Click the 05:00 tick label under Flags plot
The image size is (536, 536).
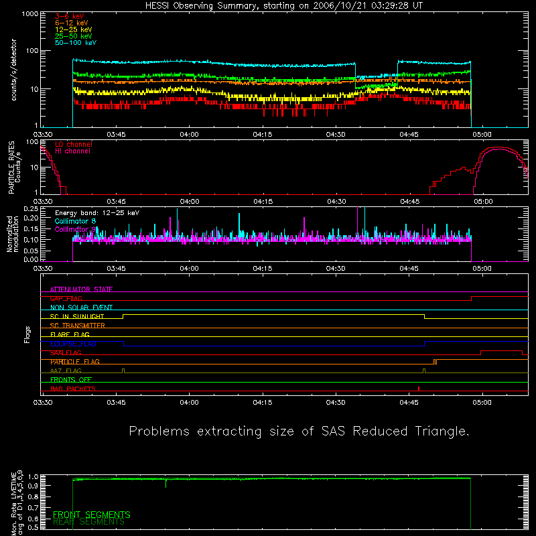482,403
